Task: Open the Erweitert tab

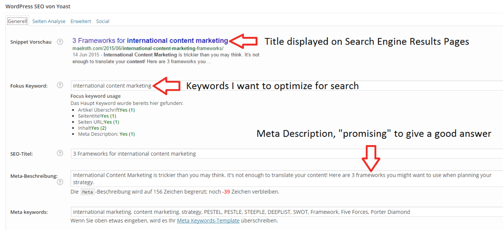Action: [x=81, y=22]
